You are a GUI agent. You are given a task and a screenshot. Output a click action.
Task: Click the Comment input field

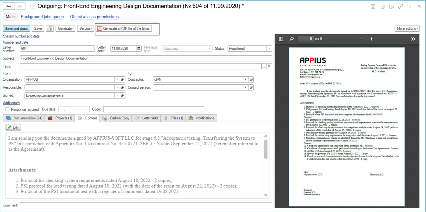[146, 205]
